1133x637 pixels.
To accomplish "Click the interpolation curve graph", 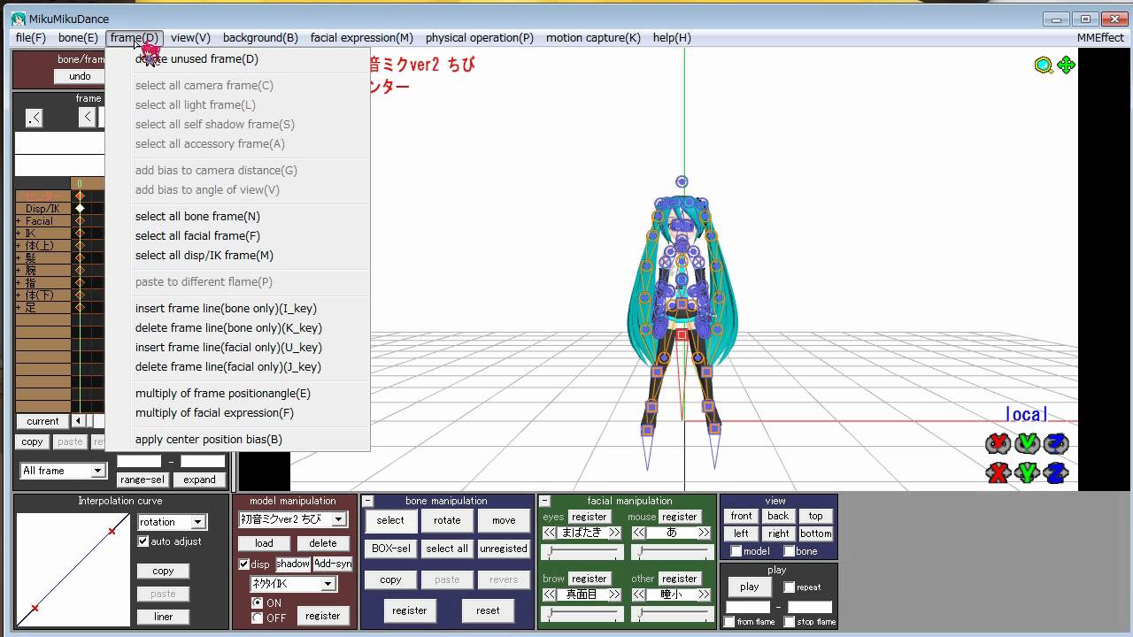I will point(73,571).
